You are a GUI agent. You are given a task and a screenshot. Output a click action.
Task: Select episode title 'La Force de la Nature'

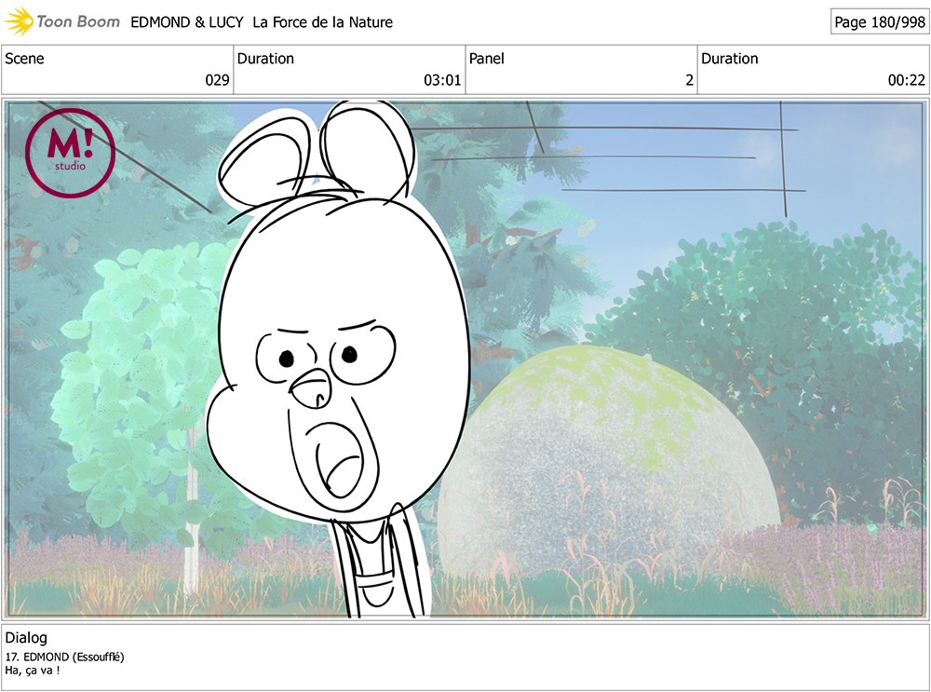[322, 22]
